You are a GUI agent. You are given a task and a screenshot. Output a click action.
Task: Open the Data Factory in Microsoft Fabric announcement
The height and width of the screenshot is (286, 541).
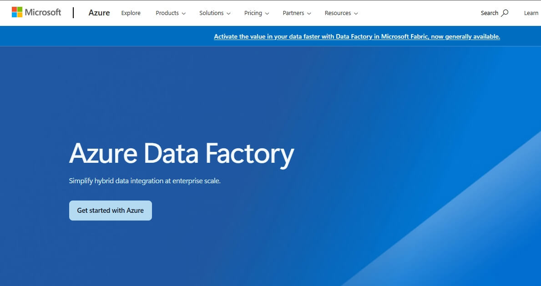pos(357,36)
